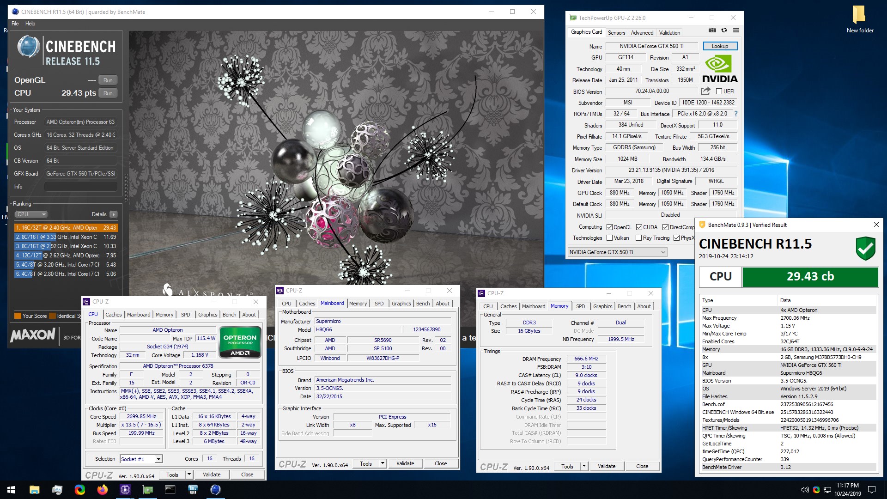This screenshot has height=499, width=887.
Task: Click the volume icon in system tray
Action: coord(805,490)
